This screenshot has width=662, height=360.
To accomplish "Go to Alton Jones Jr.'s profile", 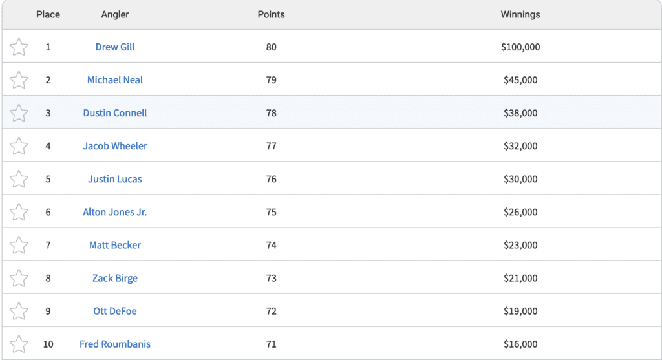I will 115,212.
